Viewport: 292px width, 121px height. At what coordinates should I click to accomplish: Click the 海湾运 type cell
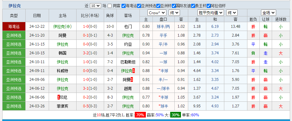pyautogui.click(x=14, y=27)
